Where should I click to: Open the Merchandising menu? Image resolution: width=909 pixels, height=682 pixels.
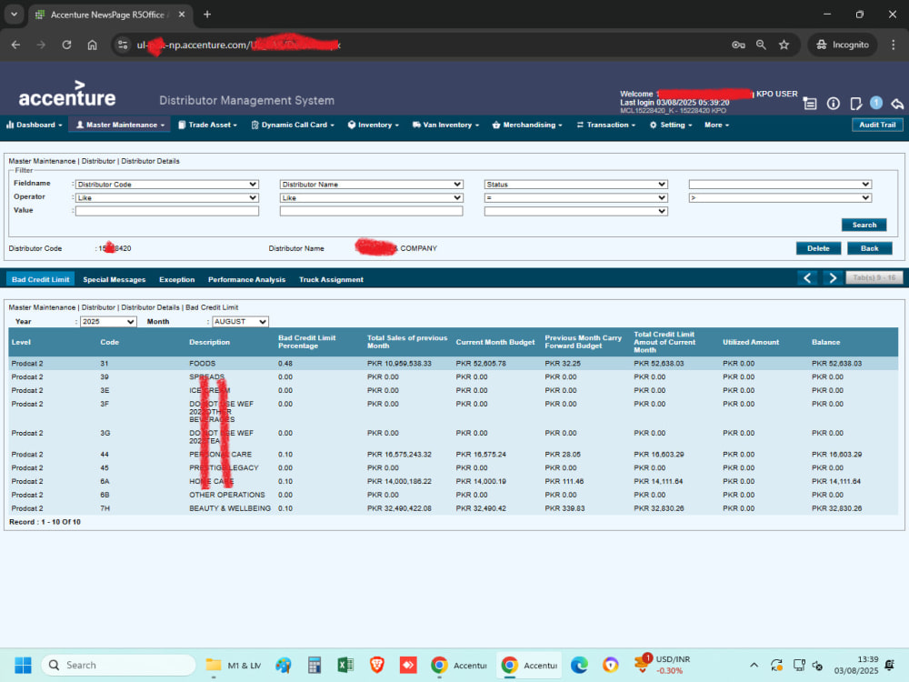(x=527, y=125)
